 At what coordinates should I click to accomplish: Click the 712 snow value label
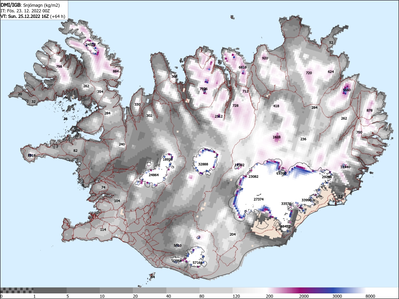tap(245, 91)
